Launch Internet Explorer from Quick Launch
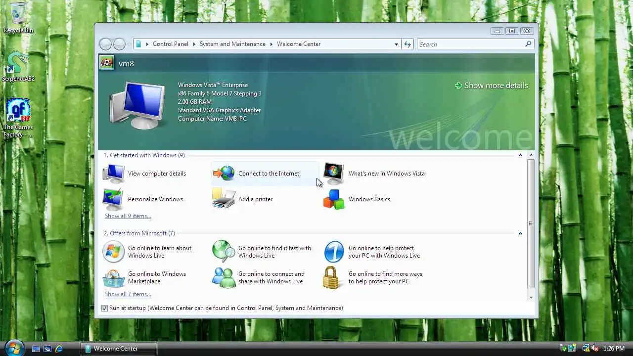 (x=59, y=349)
